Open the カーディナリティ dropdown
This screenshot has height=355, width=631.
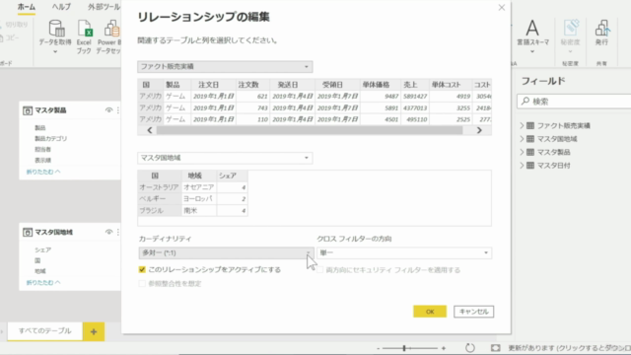226,252
